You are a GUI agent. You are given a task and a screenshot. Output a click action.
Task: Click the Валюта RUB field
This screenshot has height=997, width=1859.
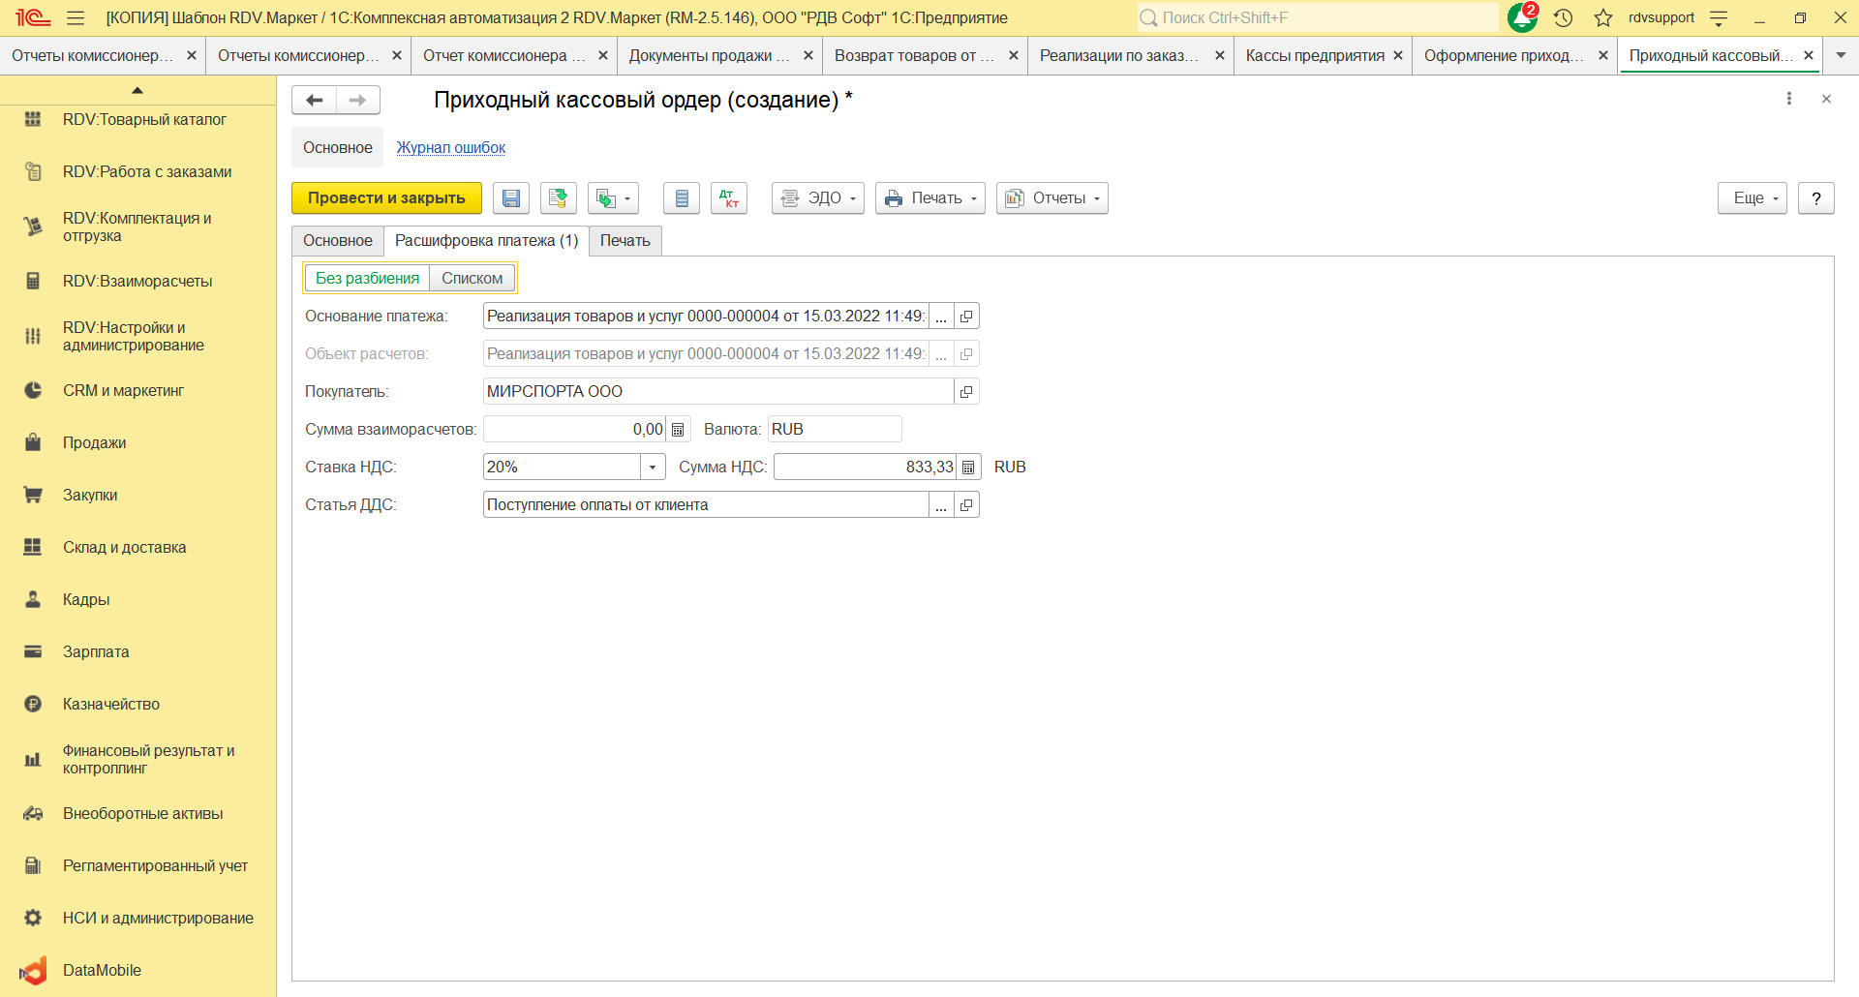pos(835,430)
